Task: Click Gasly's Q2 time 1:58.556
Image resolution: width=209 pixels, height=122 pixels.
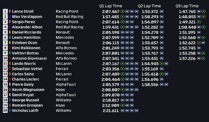Action: [x=150, y=85]
